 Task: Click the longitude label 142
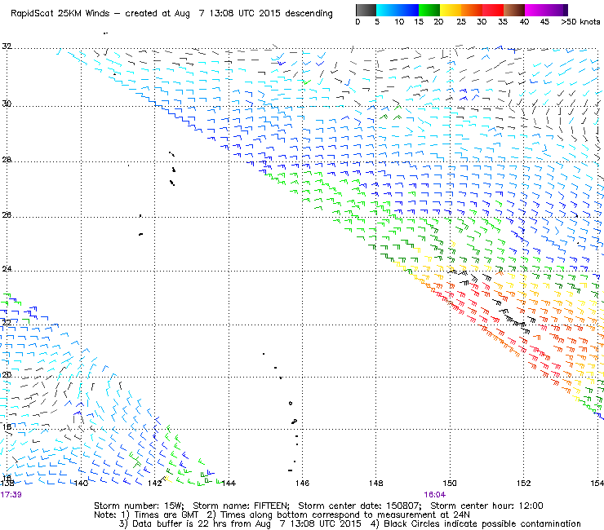tap(154, 483)
